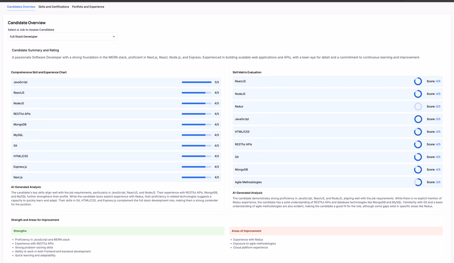Click the Git score ring icon
The height and width of the screenshot is (263, 454).
point(418,157)
